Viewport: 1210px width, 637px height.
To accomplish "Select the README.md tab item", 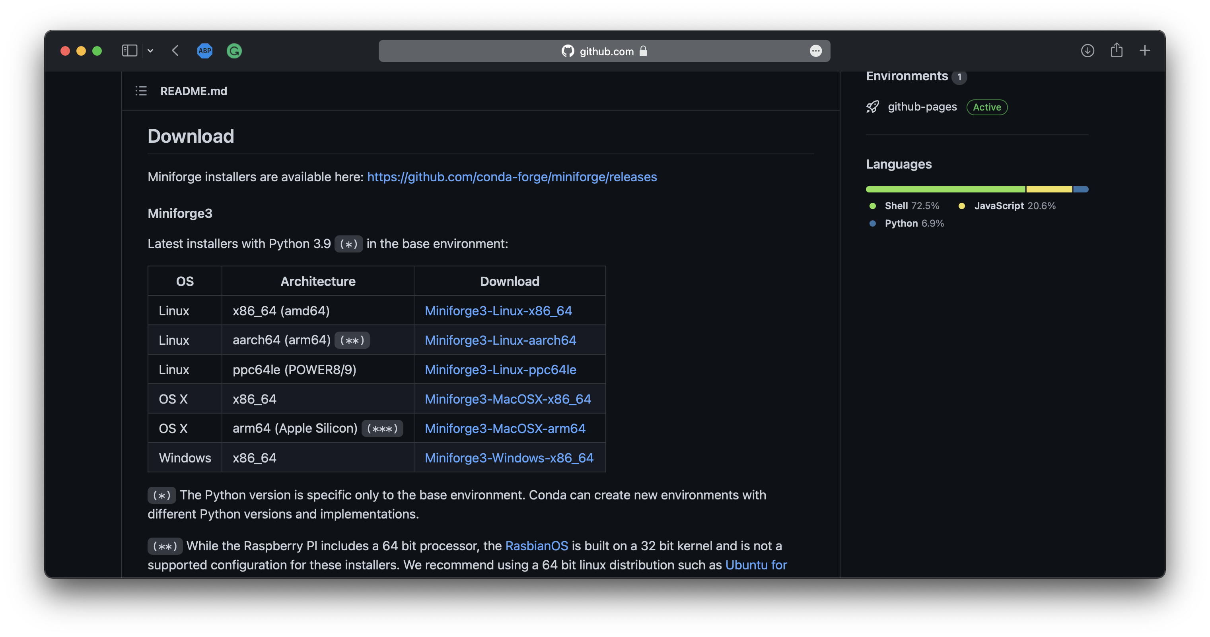I will (x=194, y=90).
